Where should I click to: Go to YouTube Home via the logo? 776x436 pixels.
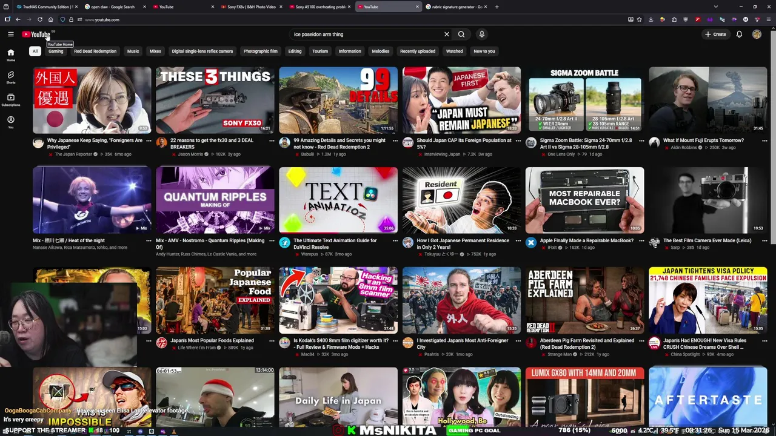coord(36,35)
